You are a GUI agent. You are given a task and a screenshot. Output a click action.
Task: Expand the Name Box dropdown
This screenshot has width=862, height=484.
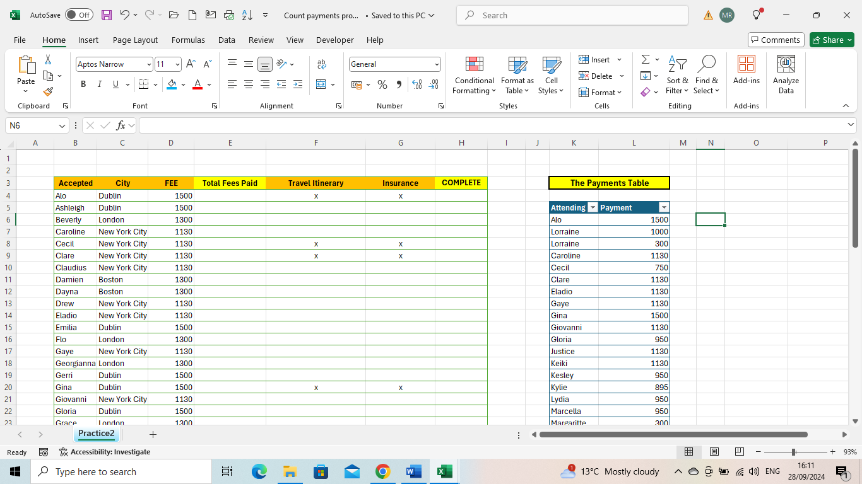[62, 126]
